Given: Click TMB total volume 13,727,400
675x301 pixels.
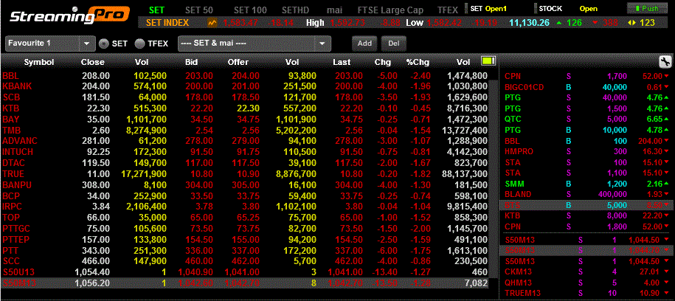Looking at the screenshot, I should pos(465,130).
